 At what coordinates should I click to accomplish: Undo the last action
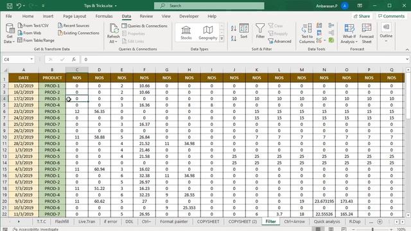(19, 6)
